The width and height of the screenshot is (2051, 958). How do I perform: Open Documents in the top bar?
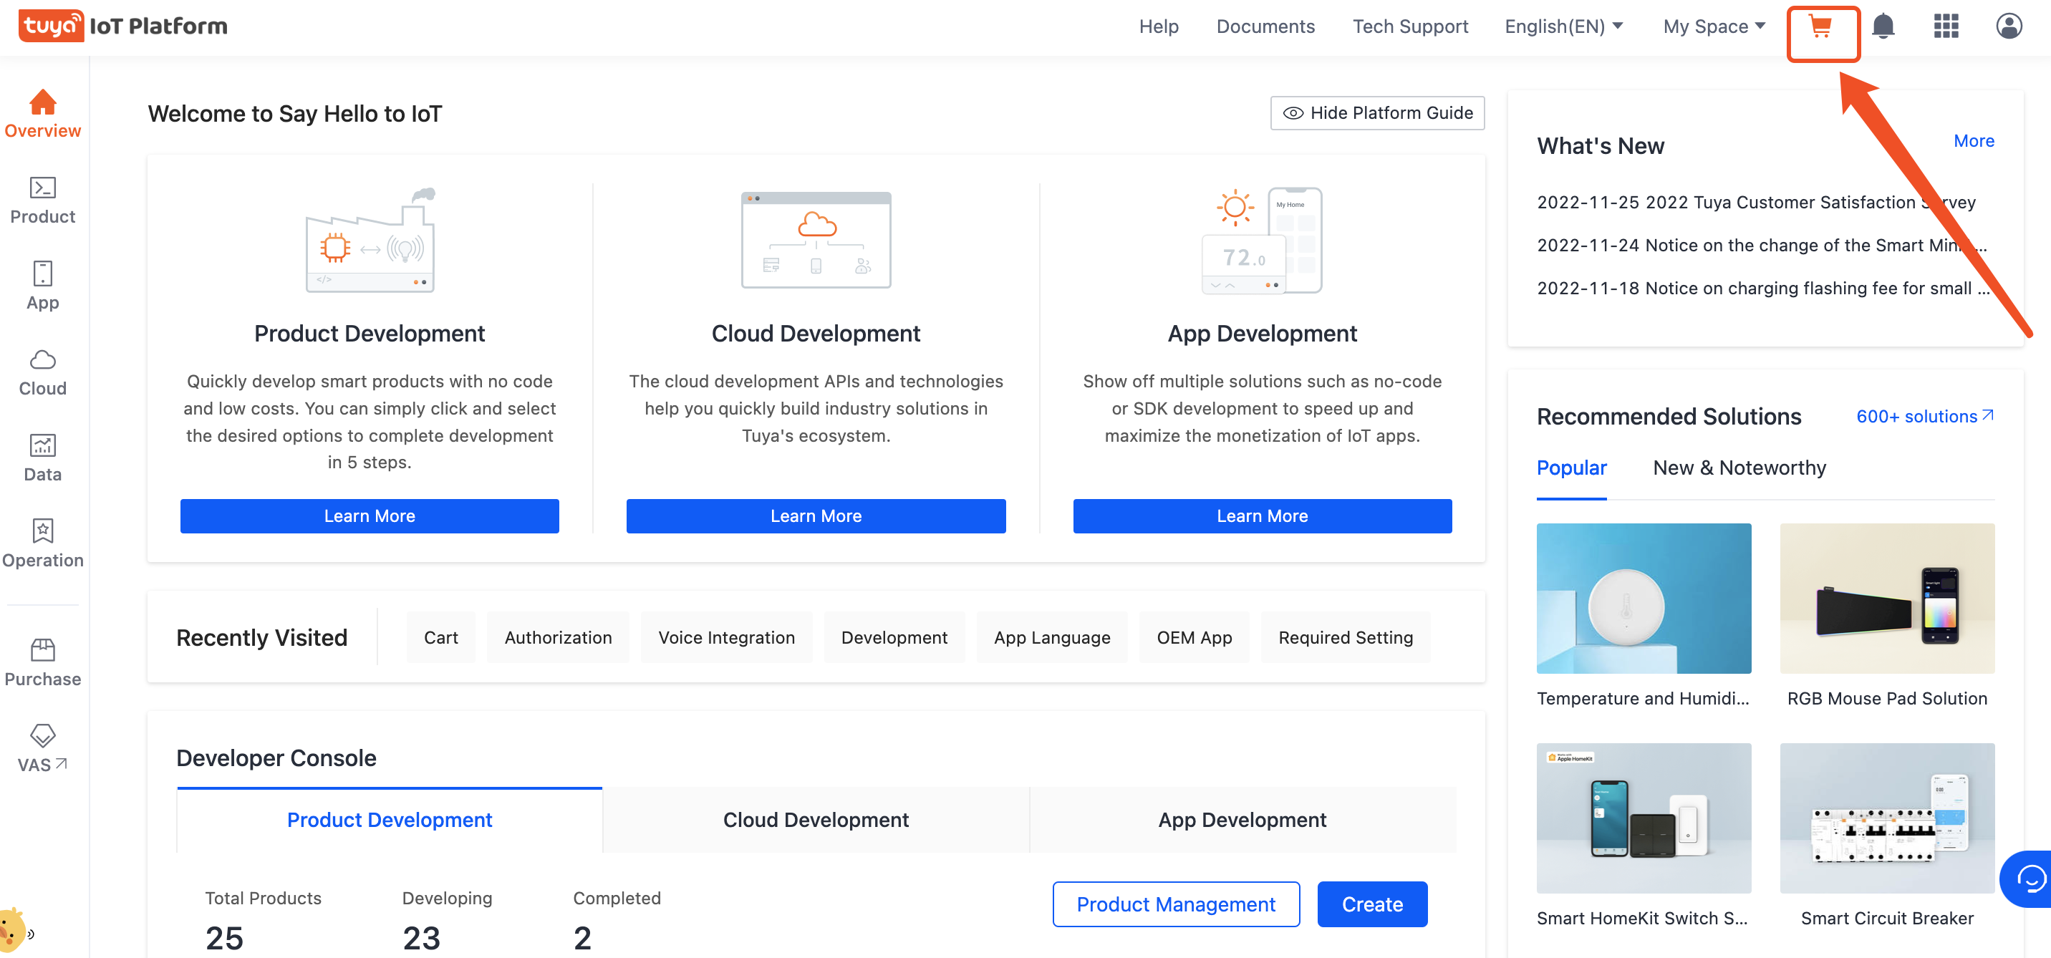1265,26
